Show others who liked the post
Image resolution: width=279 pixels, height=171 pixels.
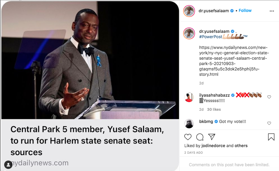pyautogui.click(x=241, y=146)
